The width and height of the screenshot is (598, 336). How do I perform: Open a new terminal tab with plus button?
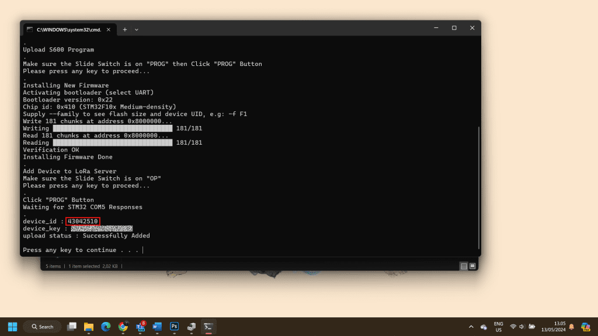point(124,29)
